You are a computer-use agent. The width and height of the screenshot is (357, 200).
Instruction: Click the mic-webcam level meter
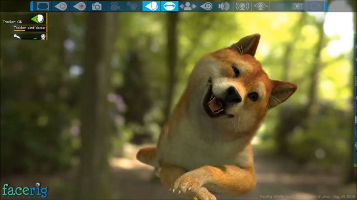click(30, 38)
